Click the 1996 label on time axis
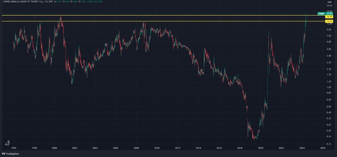 tap(13, 147)
